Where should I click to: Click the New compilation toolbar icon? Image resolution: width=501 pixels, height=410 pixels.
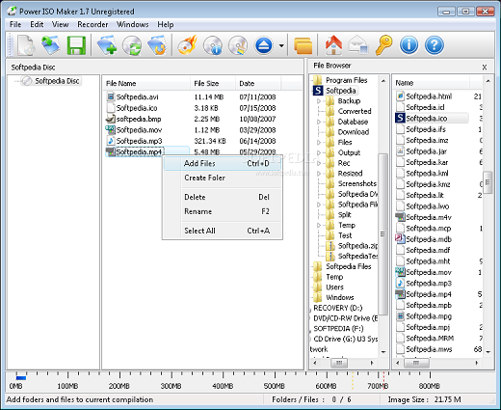[26, 45]
